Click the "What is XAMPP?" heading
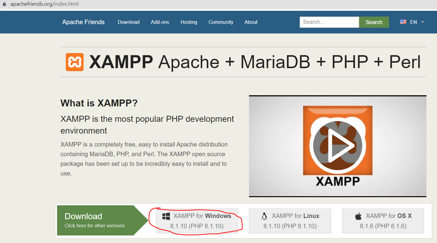This screenshot has height=243, width=437. point(99,103)
